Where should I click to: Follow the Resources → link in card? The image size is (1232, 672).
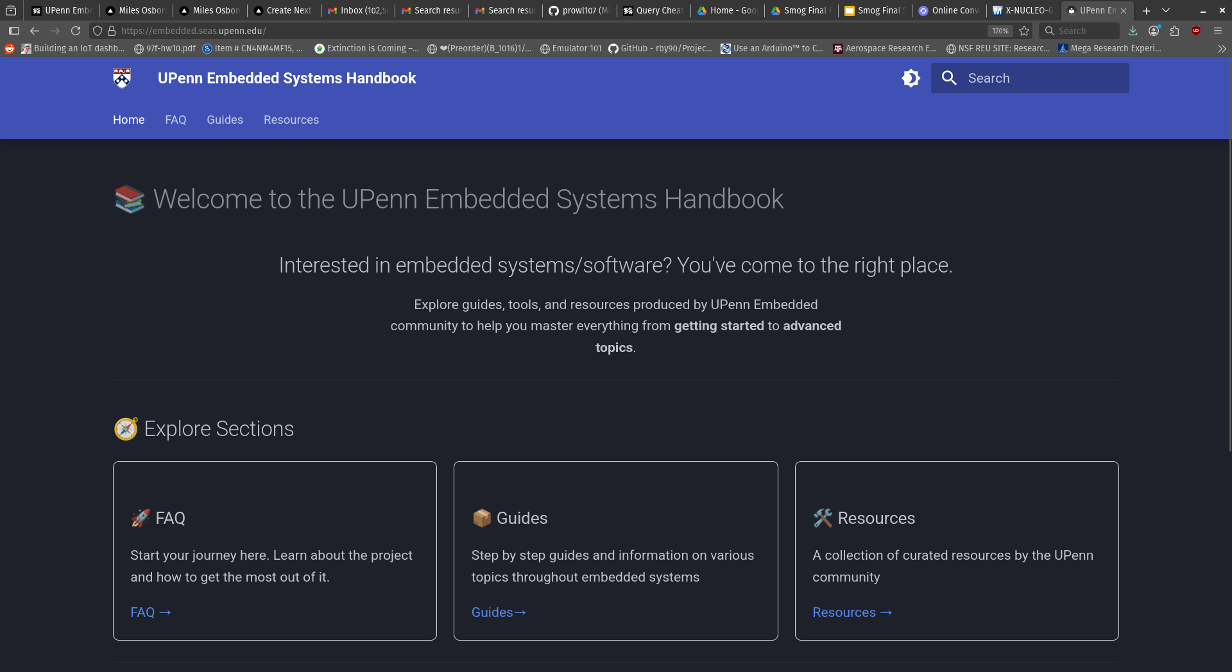(x=852, y=612)
